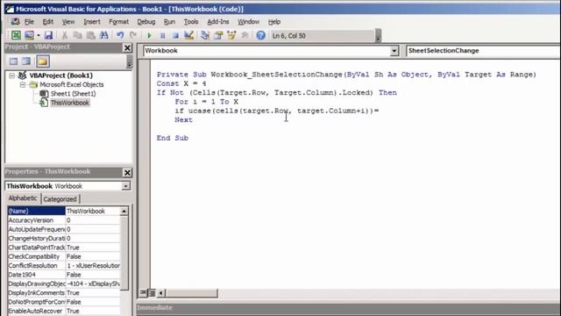This screenshot has width=561, height=316.
Task: Click the VBA application icon in the menu bar
Action: tap(15, 21)
